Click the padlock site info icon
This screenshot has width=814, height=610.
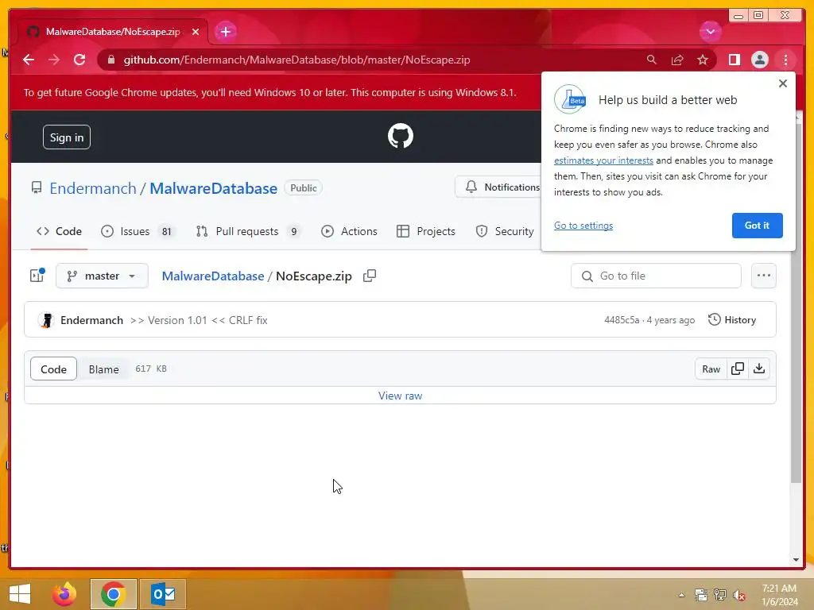point(111,60)
